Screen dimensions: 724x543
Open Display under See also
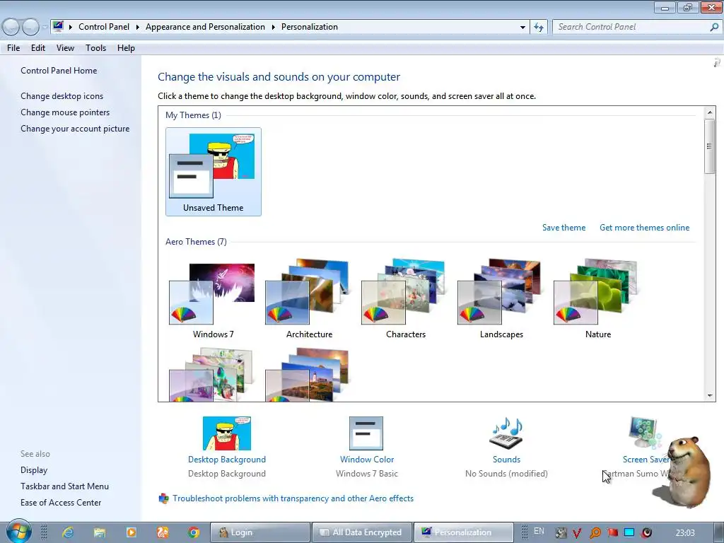[34, 470]
